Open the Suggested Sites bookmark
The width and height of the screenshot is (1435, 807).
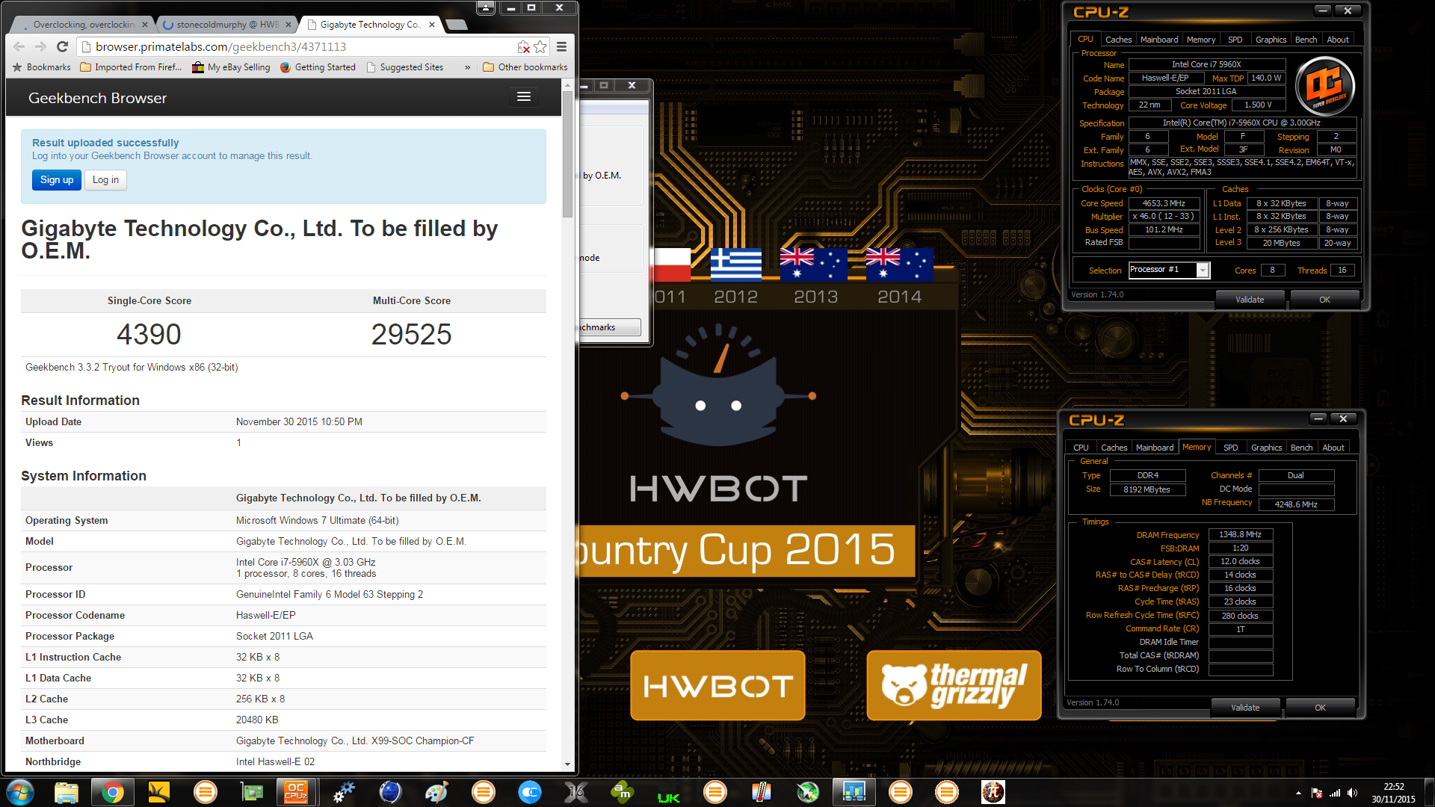tap(404, 67)
